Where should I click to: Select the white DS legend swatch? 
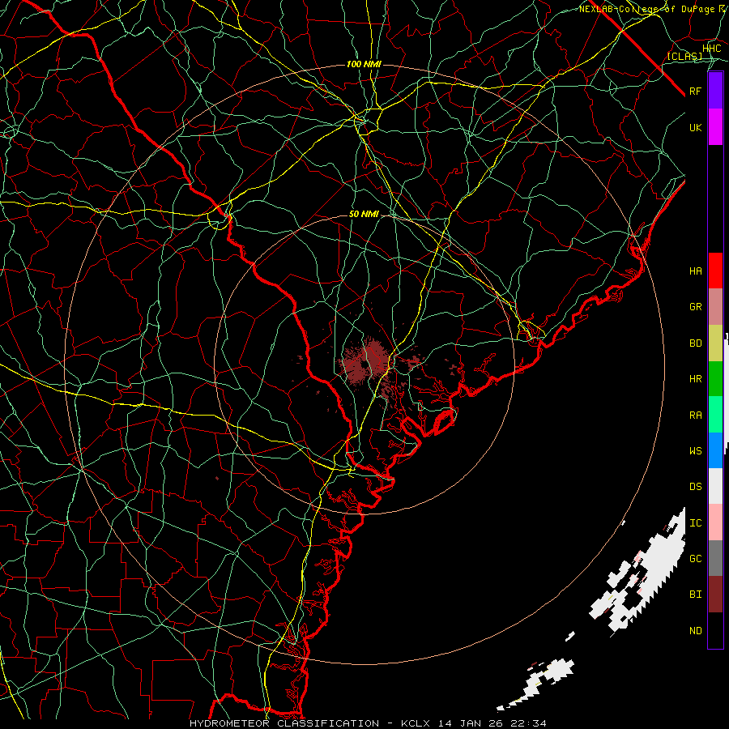[x=715, y=486]
